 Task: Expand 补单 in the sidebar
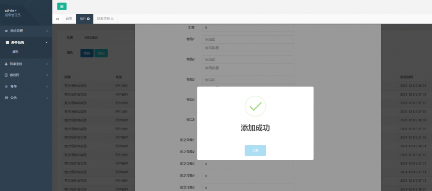point(26,86)
